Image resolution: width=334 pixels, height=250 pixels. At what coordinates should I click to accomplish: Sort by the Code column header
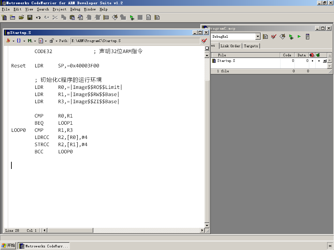[287, 55]
